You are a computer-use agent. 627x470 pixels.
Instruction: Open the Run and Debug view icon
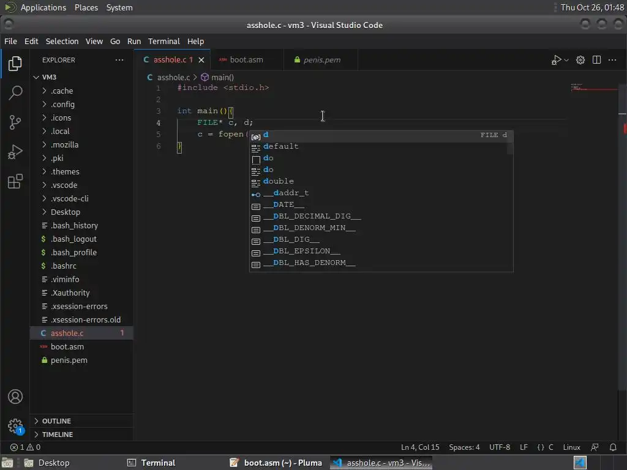[x=15, y=152]
